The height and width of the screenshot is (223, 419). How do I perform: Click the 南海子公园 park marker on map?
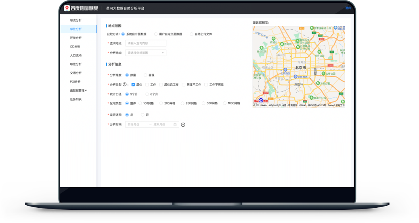[311, 97]
